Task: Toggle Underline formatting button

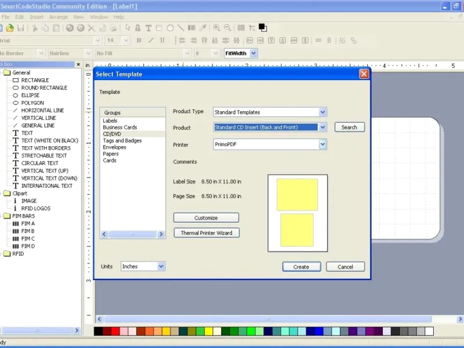Action: coord(162,41)
